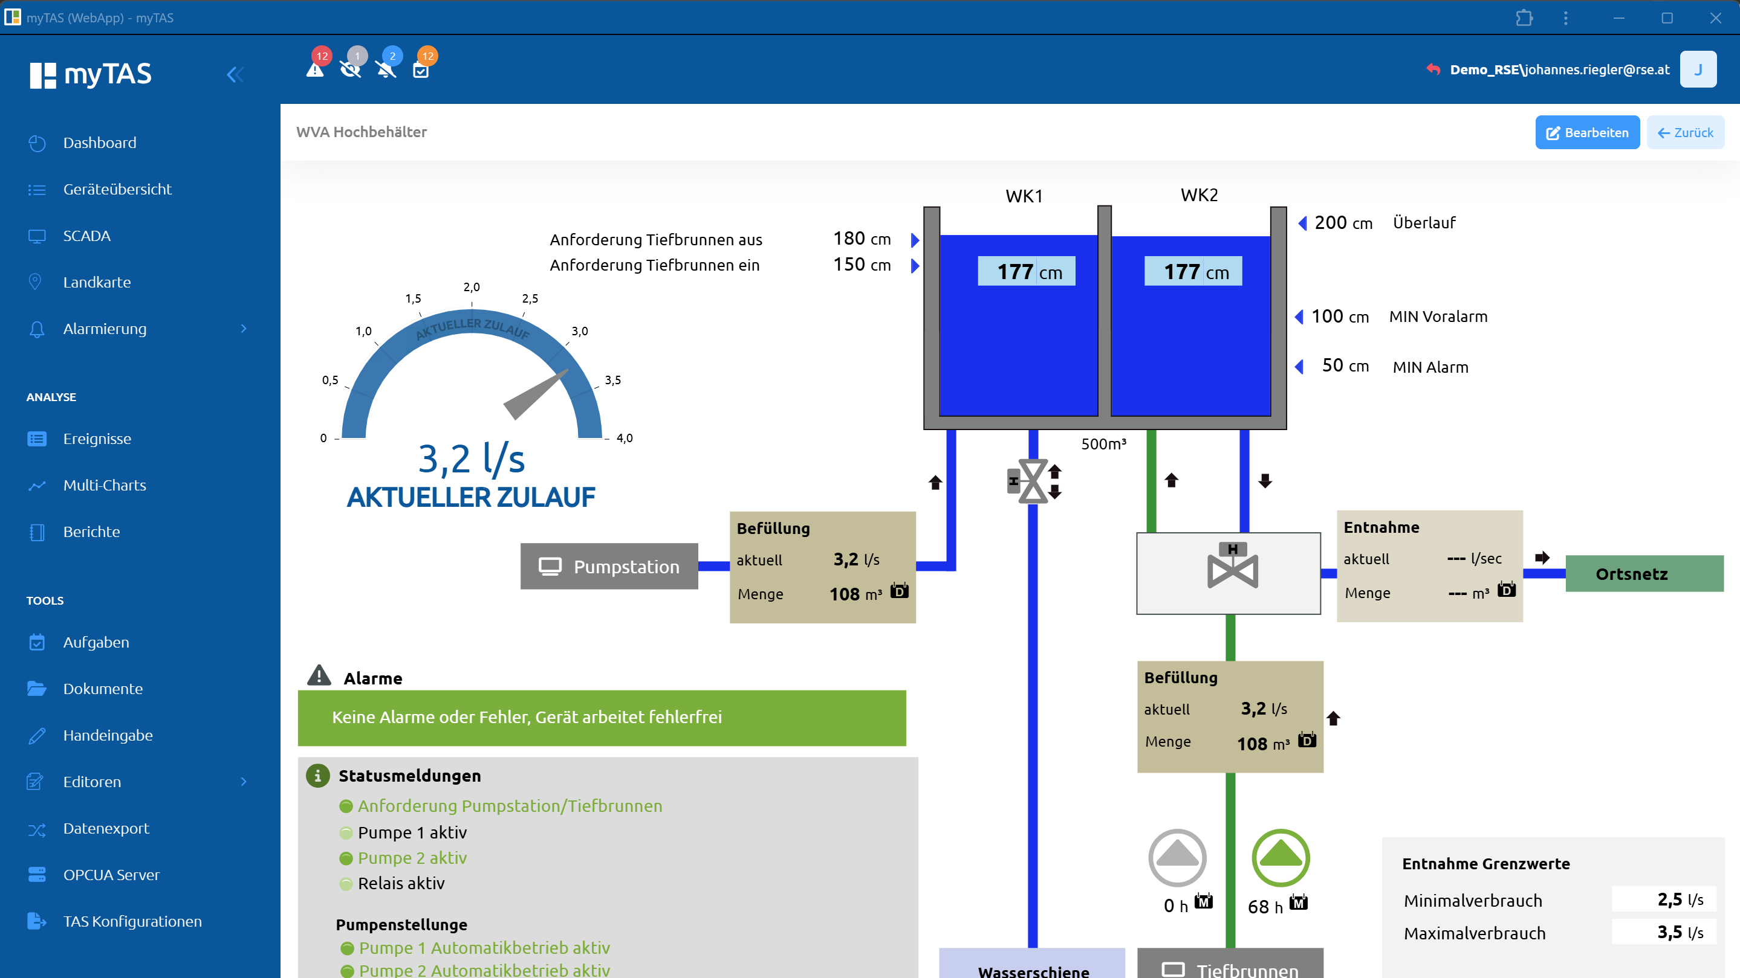1740x978 pixels.
Task: Open the tasks calendar-check icon in header
Action: click(421, 69)
